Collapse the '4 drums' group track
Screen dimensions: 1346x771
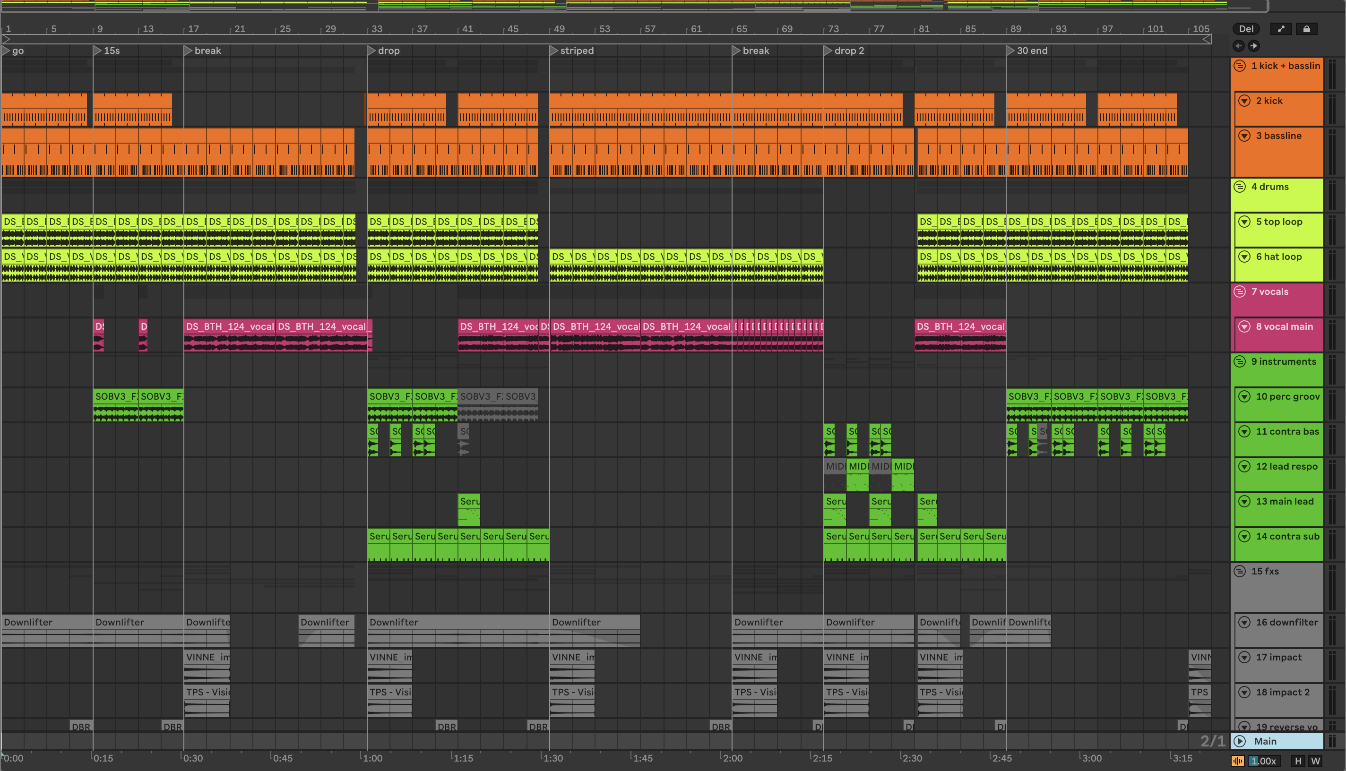click(x=1240, y=187)
